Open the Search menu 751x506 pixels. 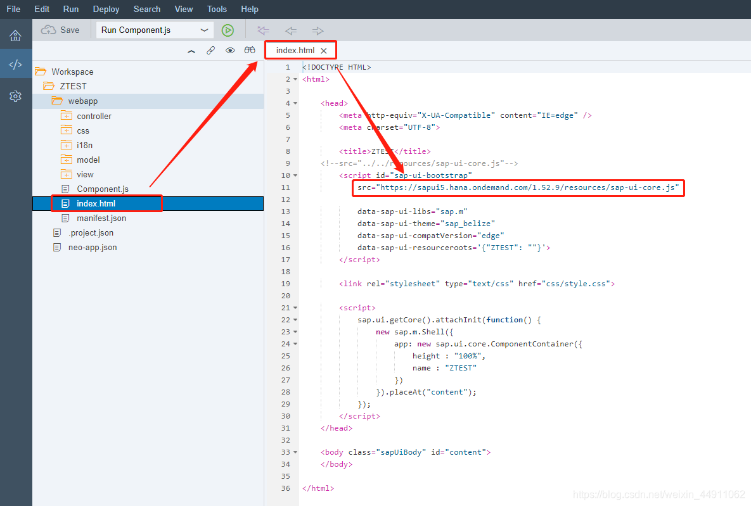coord(147,9)
